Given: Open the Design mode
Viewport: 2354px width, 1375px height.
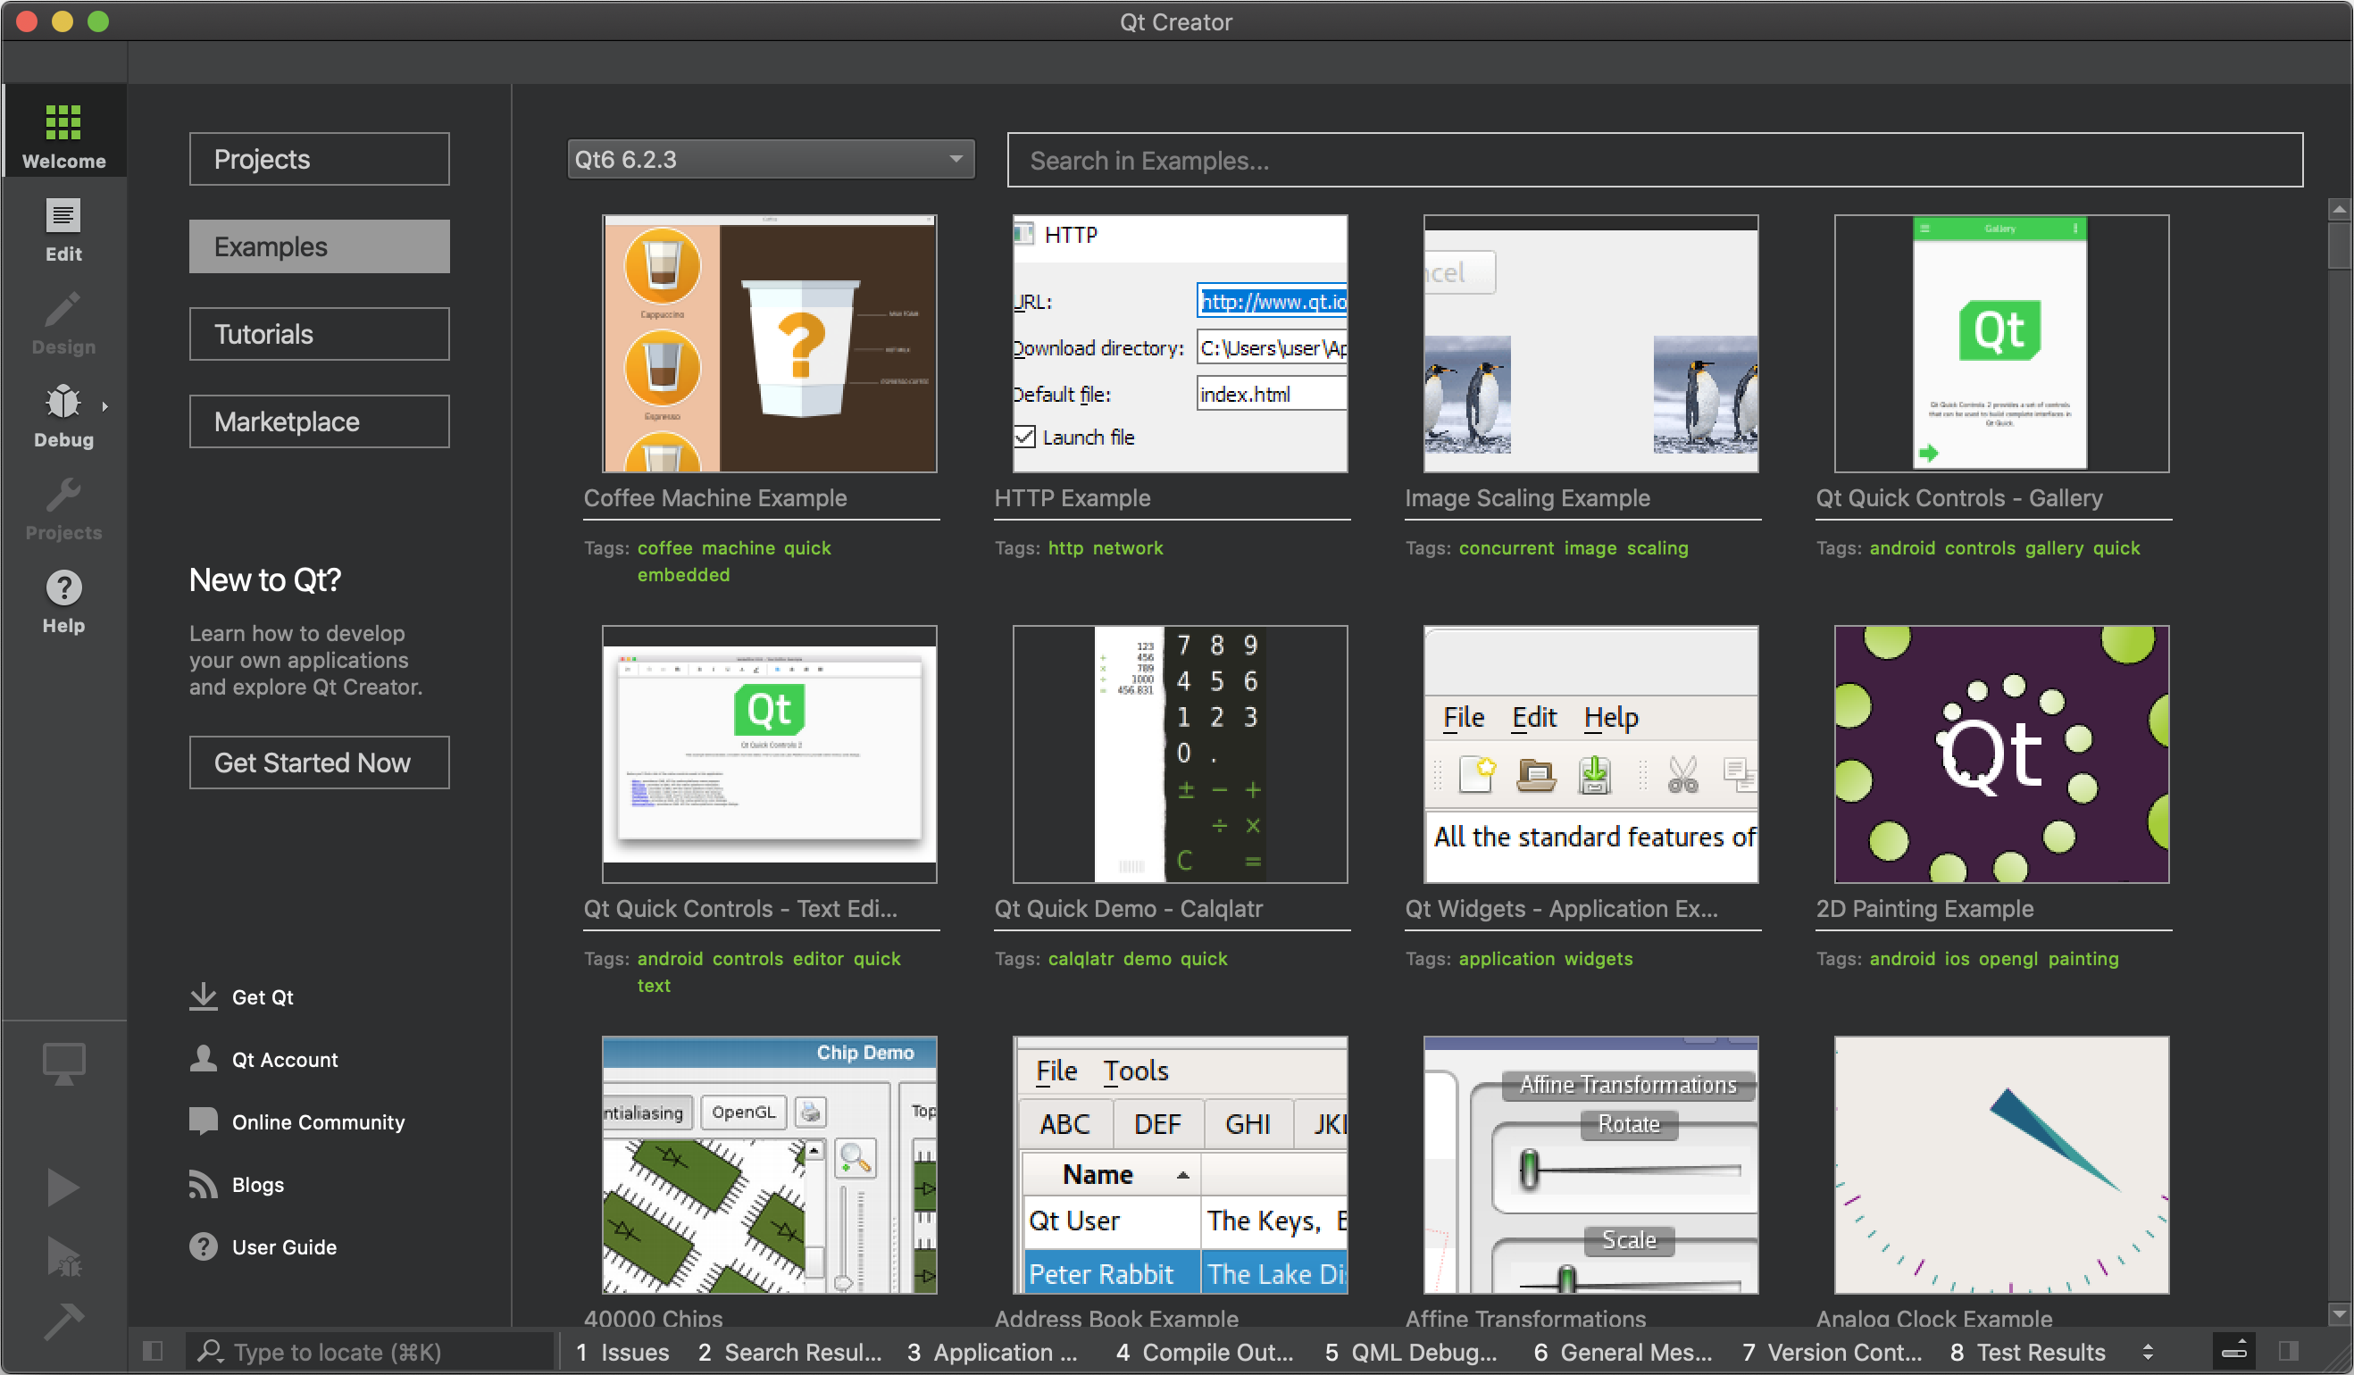Looking at the screenshot, I should tap(63, 322).
